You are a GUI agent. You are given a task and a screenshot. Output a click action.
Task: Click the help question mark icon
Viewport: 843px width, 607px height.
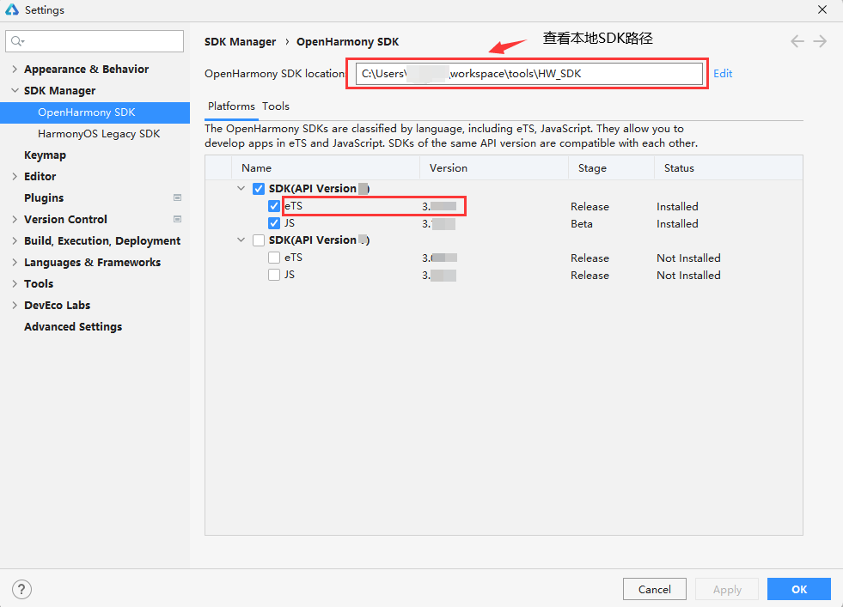click(22, 589)
